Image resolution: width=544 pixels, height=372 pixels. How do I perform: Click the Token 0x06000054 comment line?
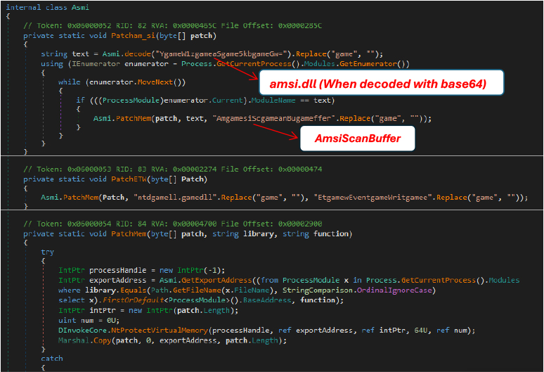pos(172,224)
